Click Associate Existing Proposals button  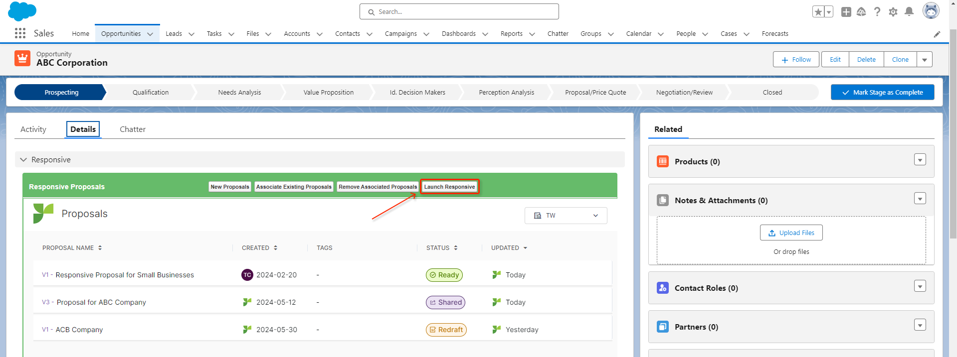[294, 187]
